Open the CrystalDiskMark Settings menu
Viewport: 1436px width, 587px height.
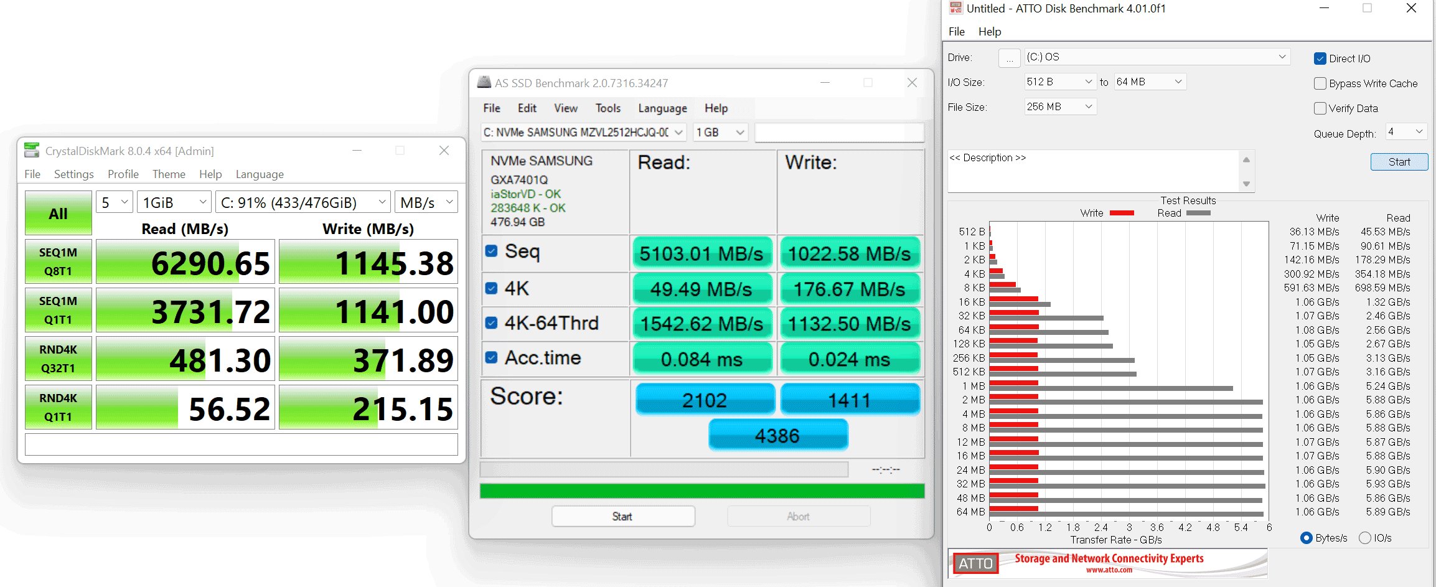coord(73,174)
